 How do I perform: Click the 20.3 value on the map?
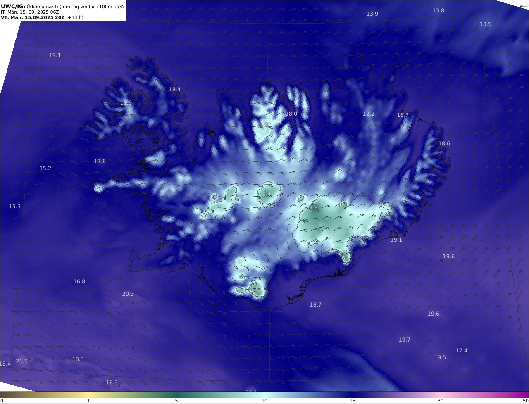point(128,294)
